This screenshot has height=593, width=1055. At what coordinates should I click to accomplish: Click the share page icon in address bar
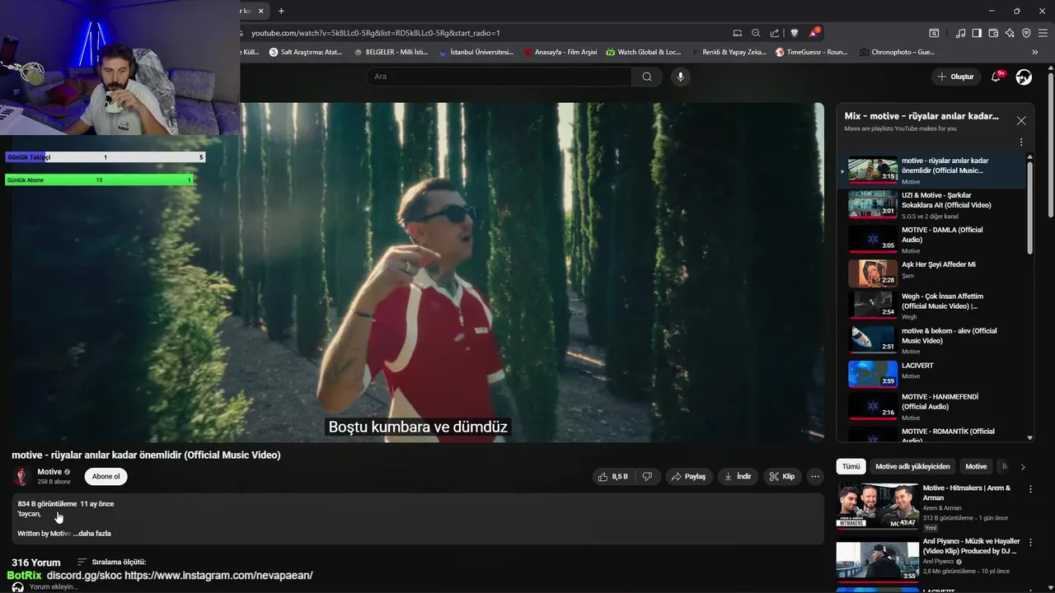coord(775,33)
